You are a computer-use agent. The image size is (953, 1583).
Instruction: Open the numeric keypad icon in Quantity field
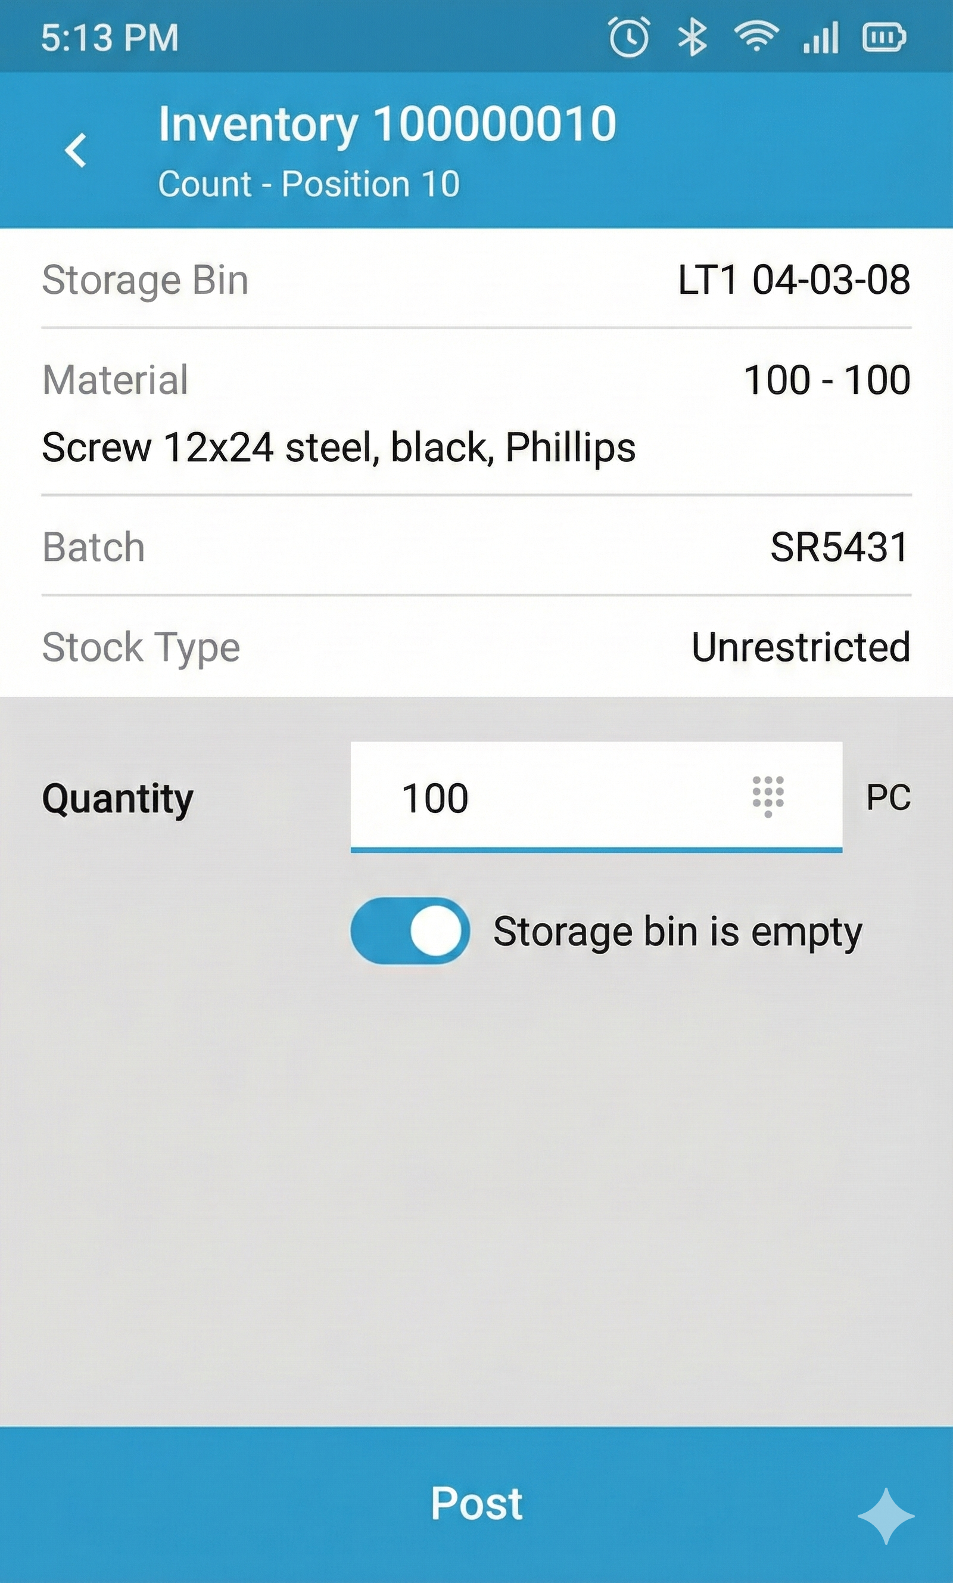pyautogui.click(x=767, y=797)
